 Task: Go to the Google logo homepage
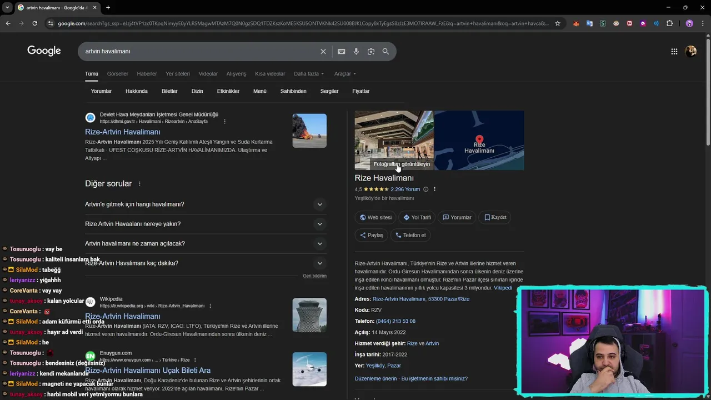(44, 51)
